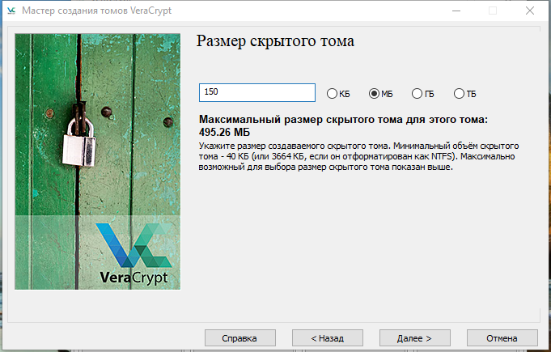Click the VeraCrypt icon in title bar
Viewport: 551px width, 352px height.
pyautogui.click(x=11, y=11)
